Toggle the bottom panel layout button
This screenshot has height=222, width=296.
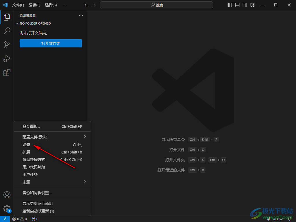[x=237, y=5]
